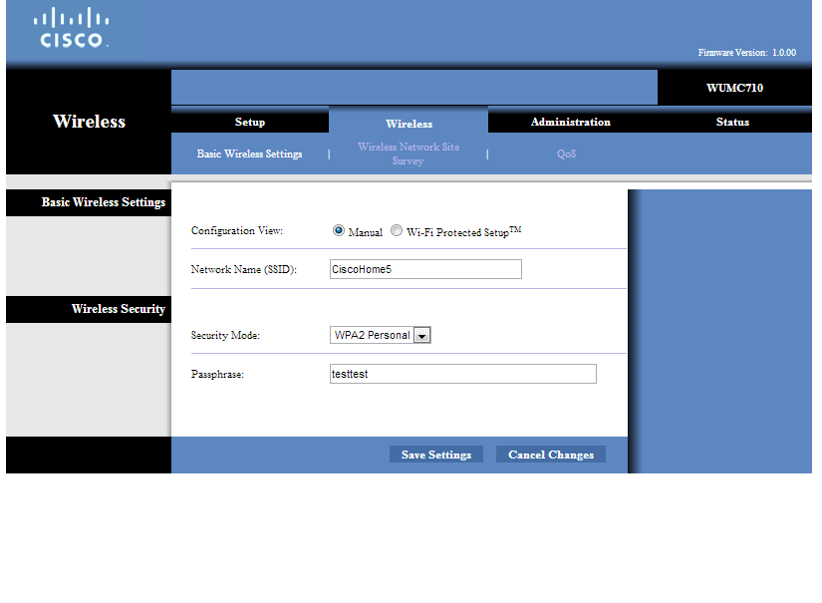The image size is (822, 603).
Task: Click into the Passphrase field
Action: pyautogui.click(x=463, y=374)
